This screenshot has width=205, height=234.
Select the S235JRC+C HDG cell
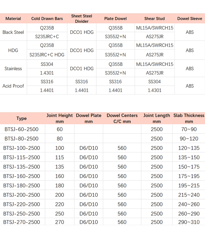click(47, 55)
